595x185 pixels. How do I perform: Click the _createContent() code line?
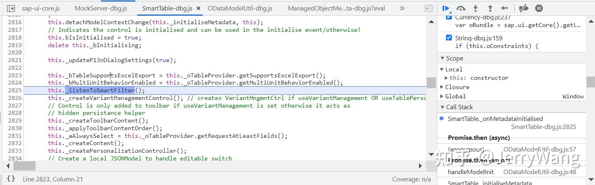point(86,143)
